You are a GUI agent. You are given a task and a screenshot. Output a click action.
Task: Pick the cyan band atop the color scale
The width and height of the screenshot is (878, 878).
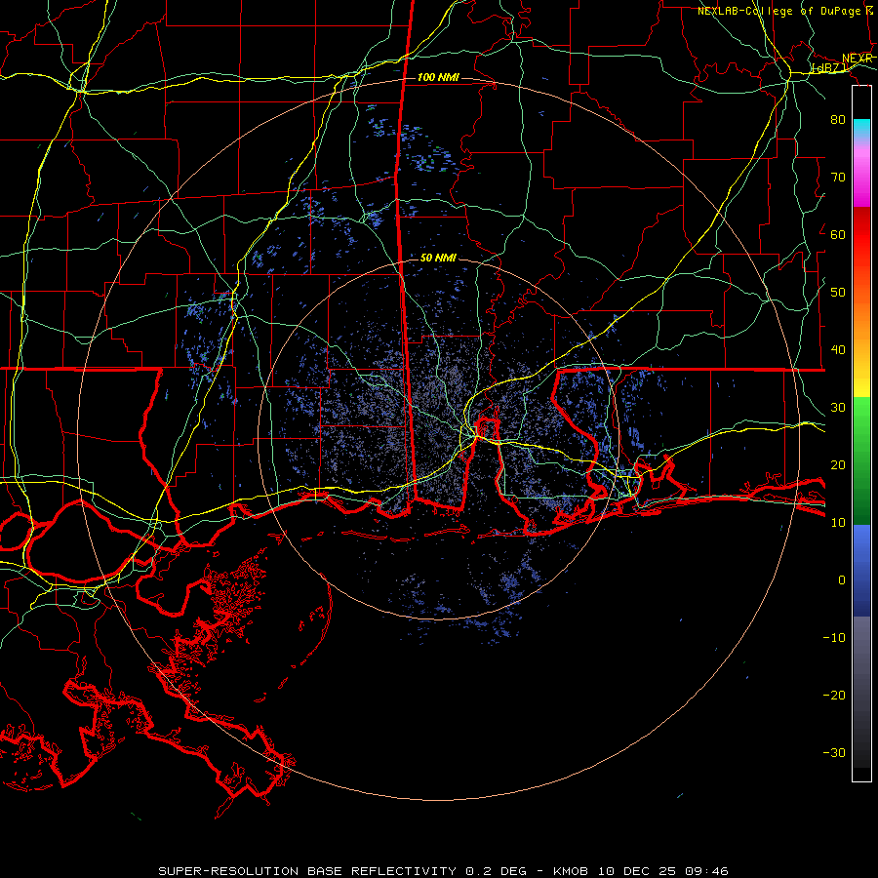coord(861,129)
